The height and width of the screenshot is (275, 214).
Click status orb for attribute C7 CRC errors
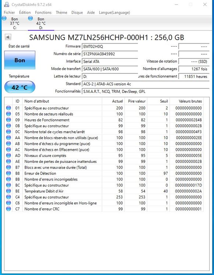(8, 209)
